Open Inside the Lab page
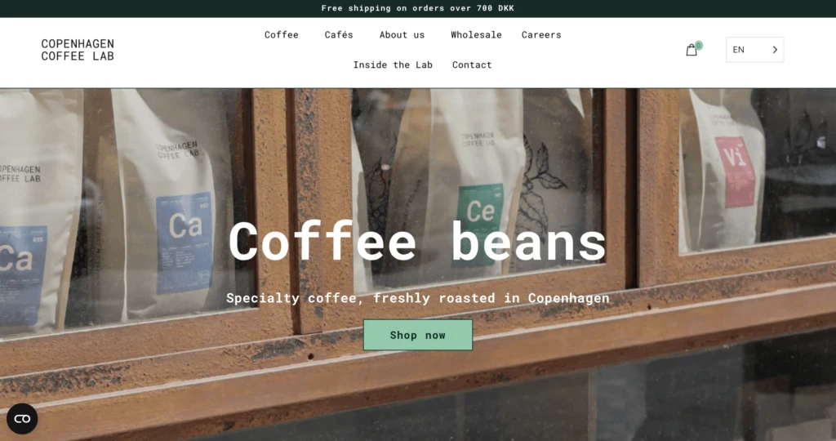The image size is (836, 441). [393, 65]
